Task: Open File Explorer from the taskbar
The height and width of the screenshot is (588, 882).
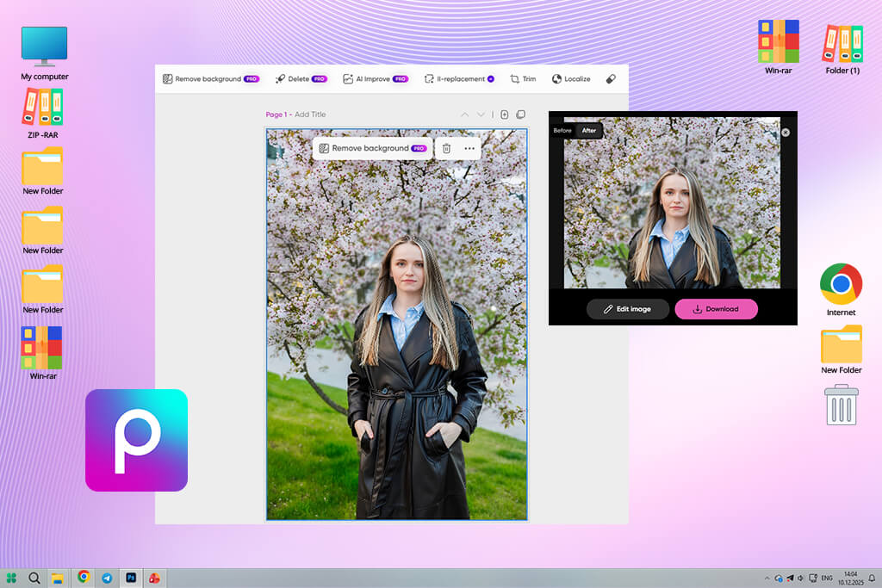Action: pos(58,578)
